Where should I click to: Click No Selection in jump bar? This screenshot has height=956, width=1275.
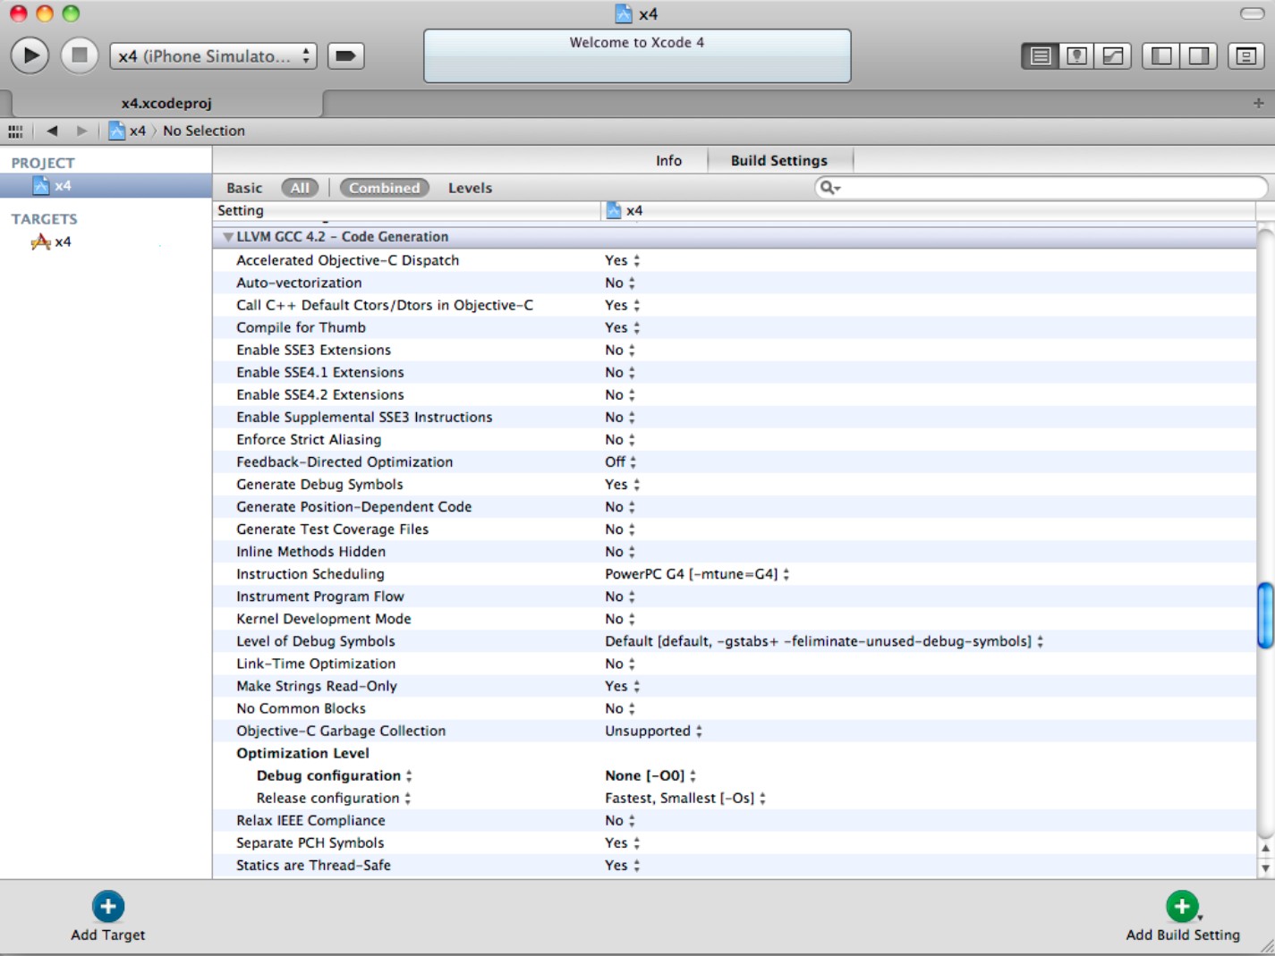tap(204, 131)
